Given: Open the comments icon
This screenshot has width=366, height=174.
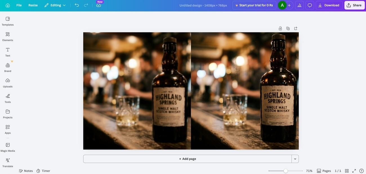Looking at the screenshot, I should [x=310, y=5].
